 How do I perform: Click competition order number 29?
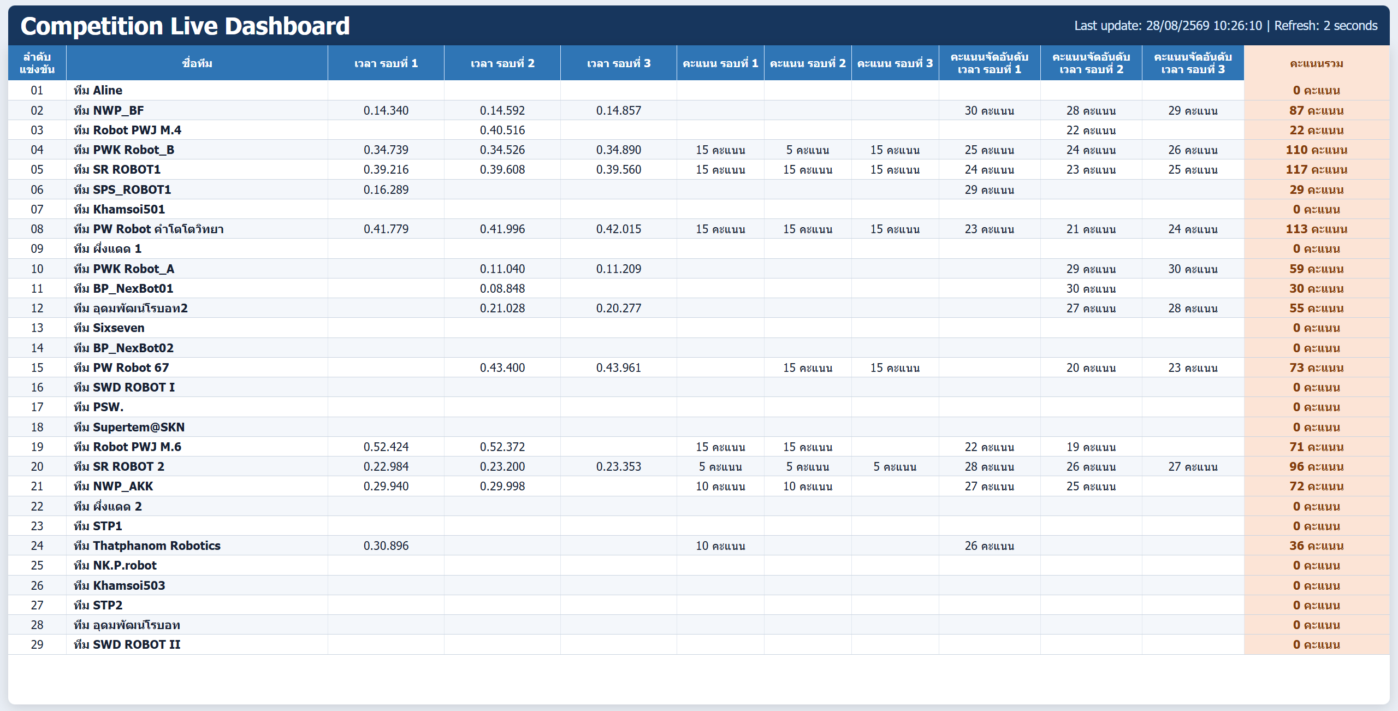click(x=37, y=644)
